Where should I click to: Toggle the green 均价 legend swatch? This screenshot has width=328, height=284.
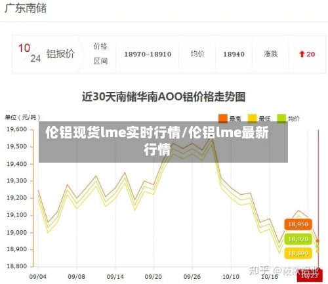281,118
